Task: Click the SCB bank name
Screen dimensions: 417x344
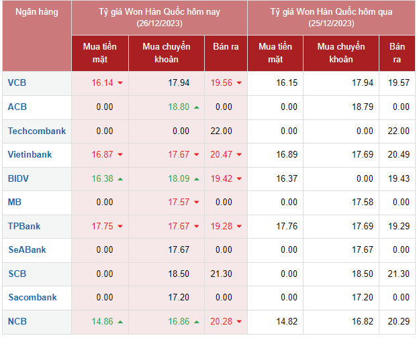Action: tap(17, 274)
